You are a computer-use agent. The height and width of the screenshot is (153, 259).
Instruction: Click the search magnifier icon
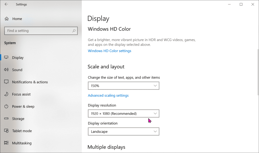pos(74,31)
